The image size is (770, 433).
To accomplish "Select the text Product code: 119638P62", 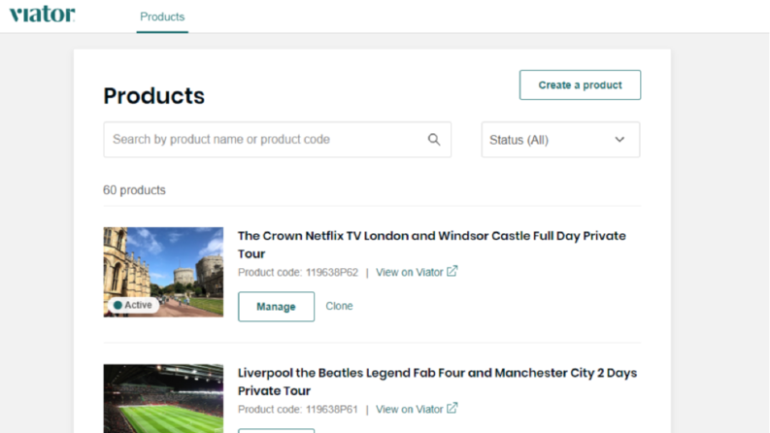I will click(x=298, y=273).
